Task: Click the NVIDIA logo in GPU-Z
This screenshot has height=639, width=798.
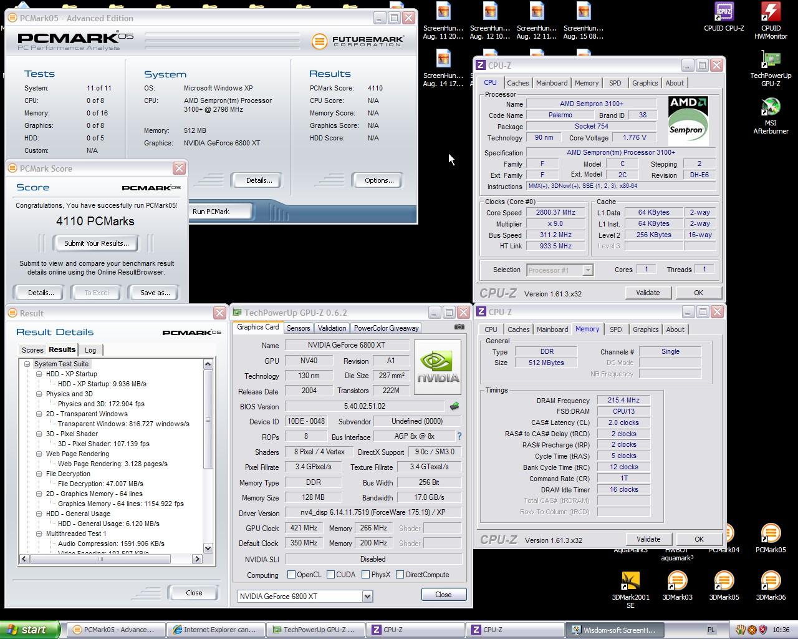Action: [x=438, y=367]
